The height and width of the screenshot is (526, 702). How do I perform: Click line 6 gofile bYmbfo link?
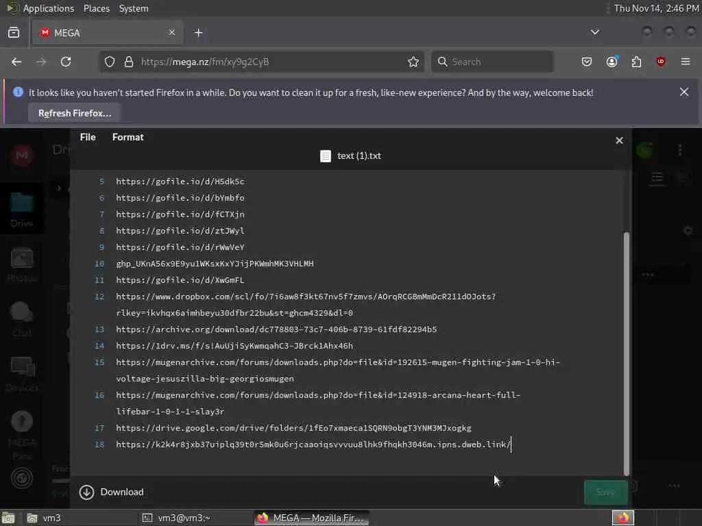pos(180,198)
